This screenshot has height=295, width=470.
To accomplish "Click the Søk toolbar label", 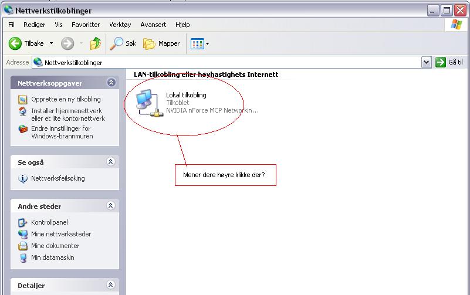I will point(131,43).
